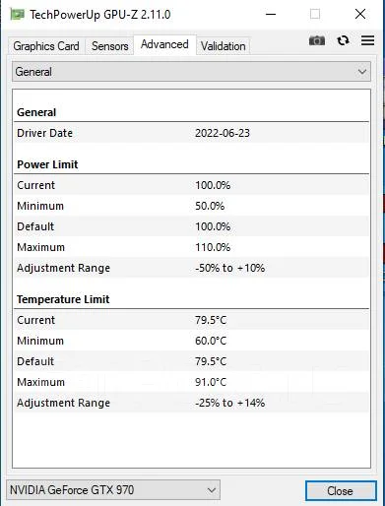Expand the General category dropdown
The height and width of the screenshot is (506, 385).
tap(191, 72)
